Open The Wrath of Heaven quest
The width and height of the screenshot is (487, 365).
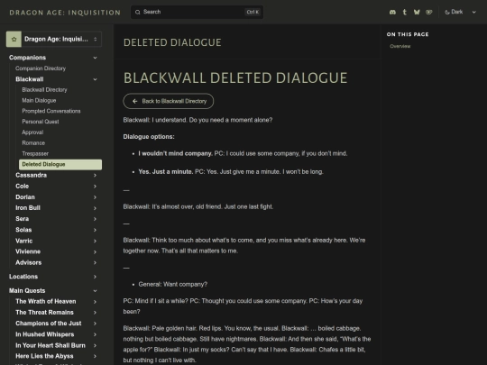click(46, 302)
